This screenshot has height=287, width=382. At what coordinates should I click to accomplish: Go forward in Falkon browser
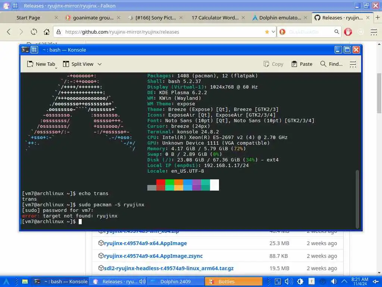[x=21, y=32]
